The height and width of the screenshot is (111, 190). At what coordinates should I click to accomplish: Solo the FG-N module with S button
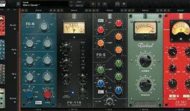[x=26, y=10]
